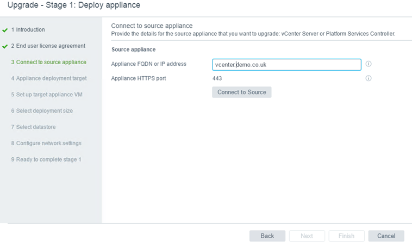Select step 8 Configure network settings
The width and height of the screenshot is (412, 247).
[46, 144]
